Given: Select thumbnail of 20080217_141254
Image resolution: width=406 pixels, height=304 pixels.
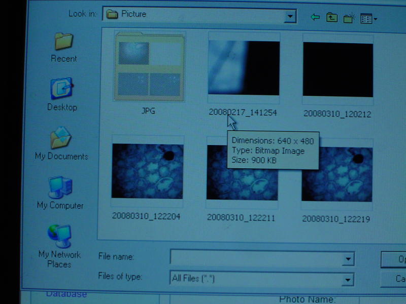Looking at the screenshot, I should click(244, 68).
